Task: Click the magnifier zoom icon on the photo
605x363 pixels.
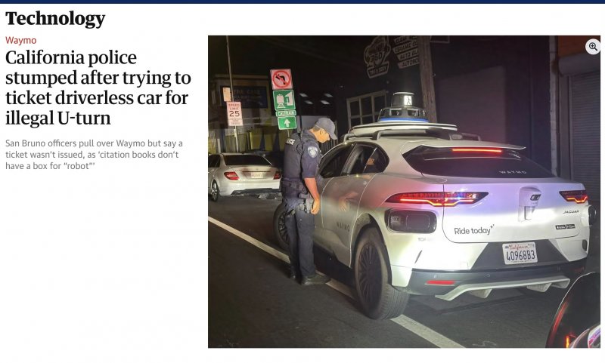Action: coord(593,47)
